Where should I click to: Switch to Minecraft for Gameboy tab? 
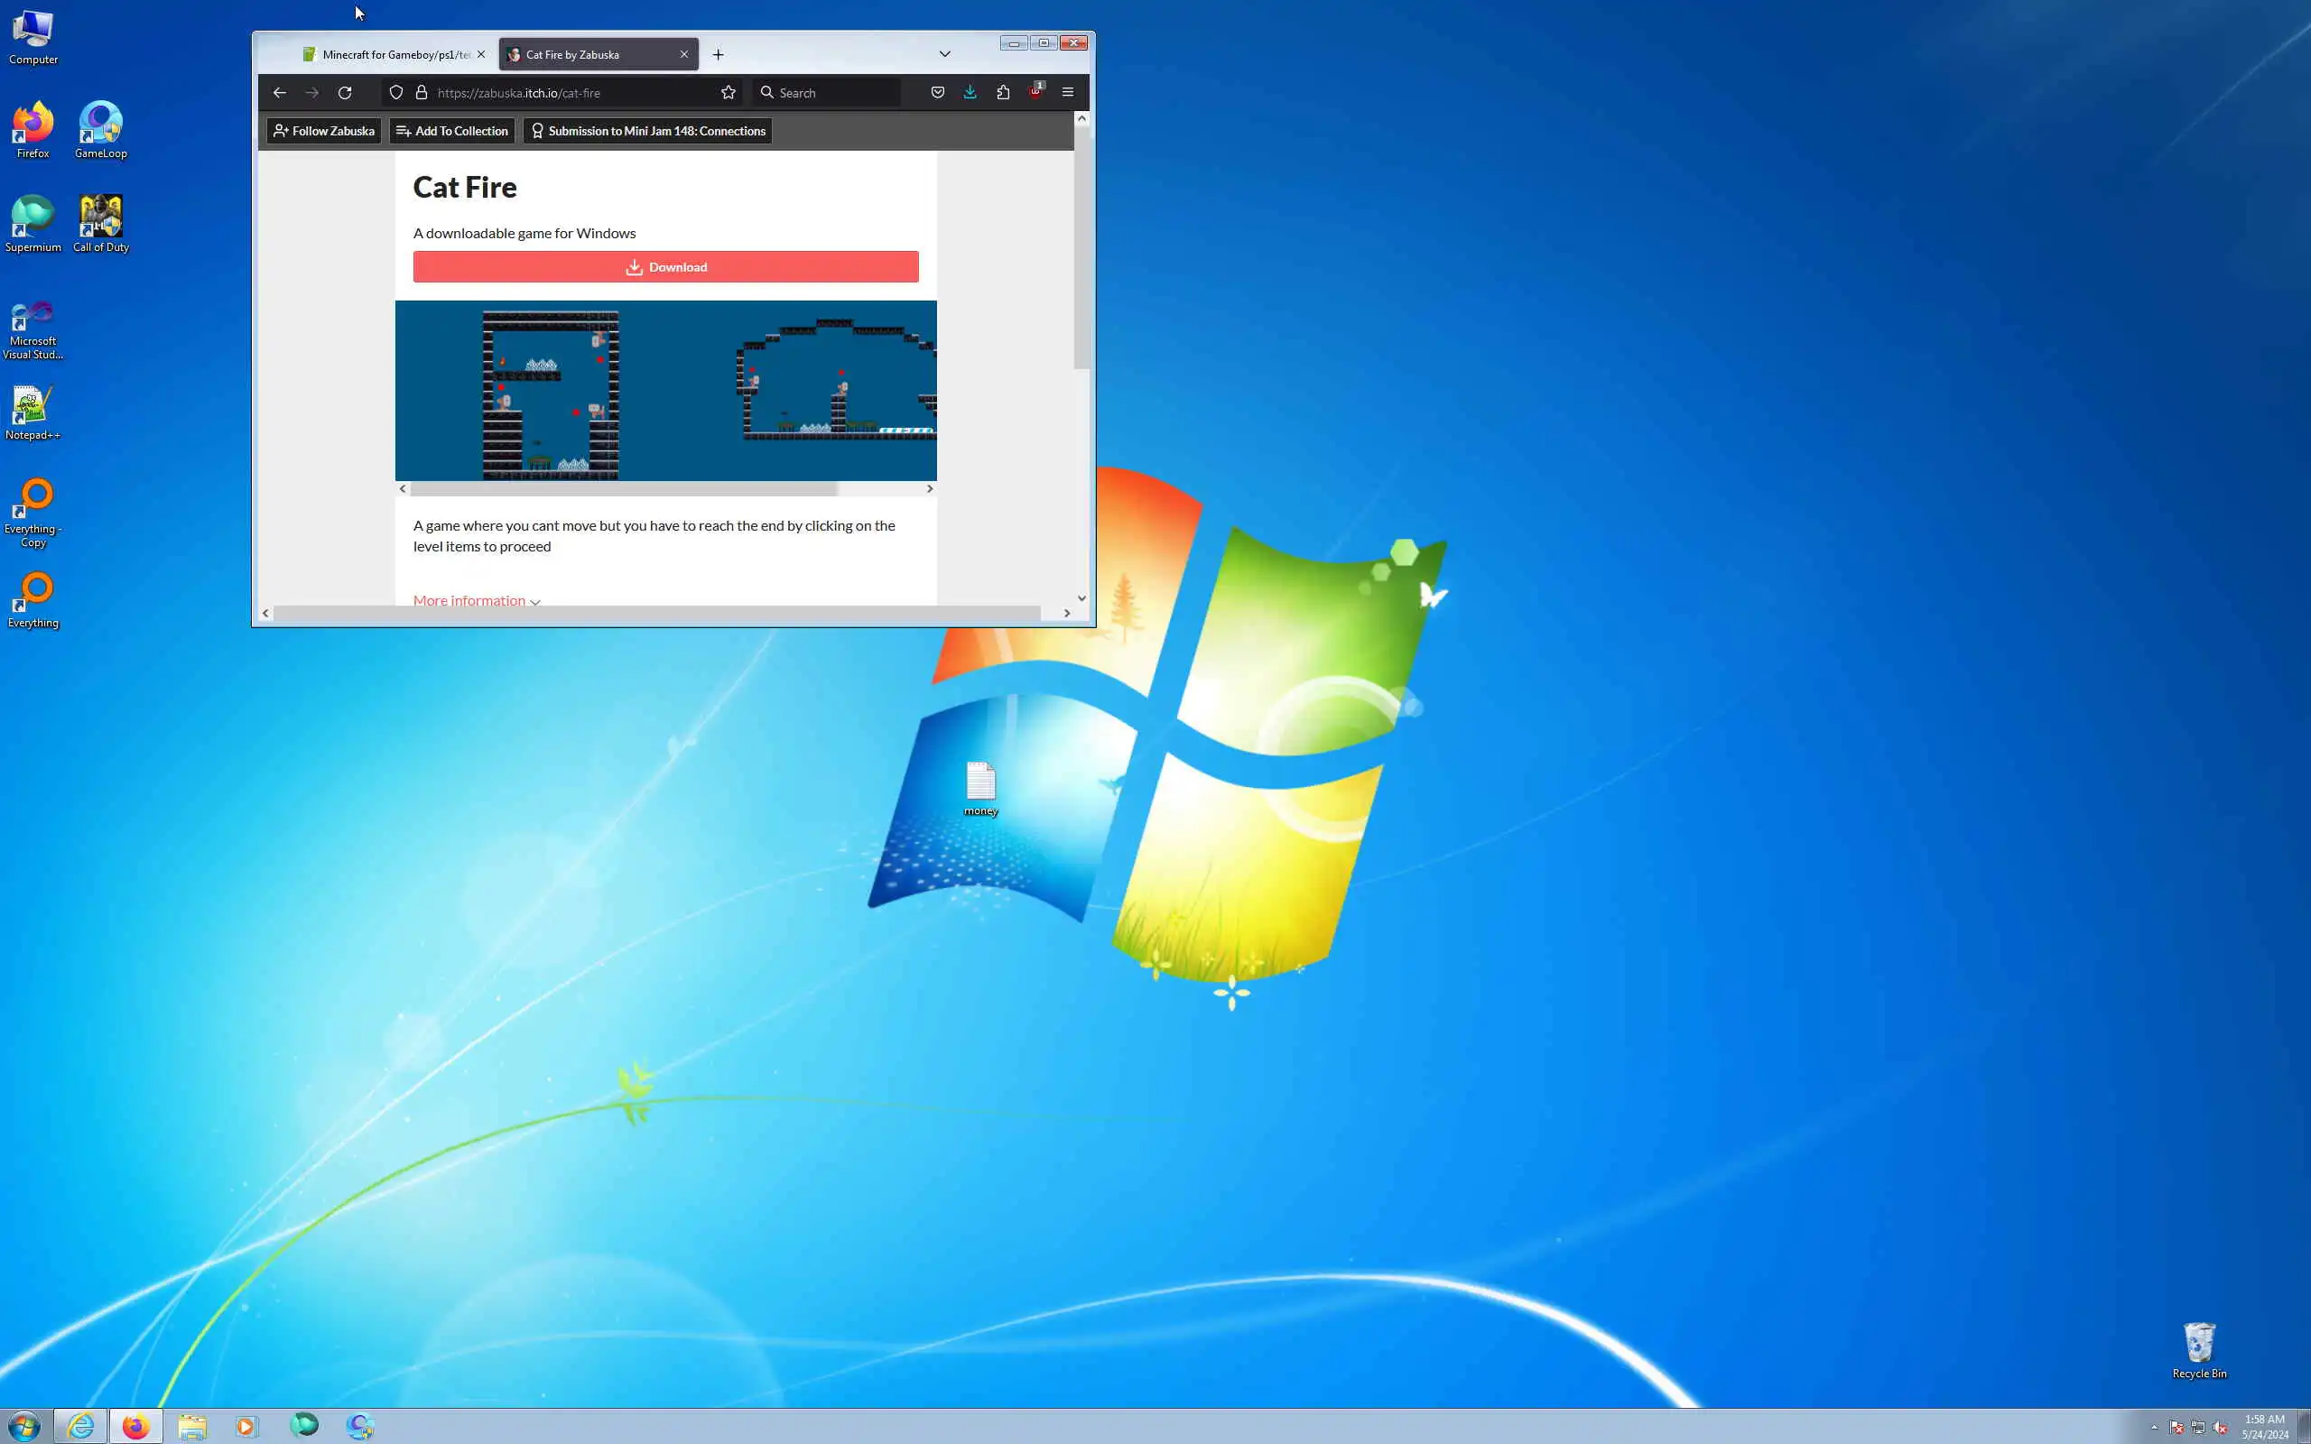click(x=394, y=54)
